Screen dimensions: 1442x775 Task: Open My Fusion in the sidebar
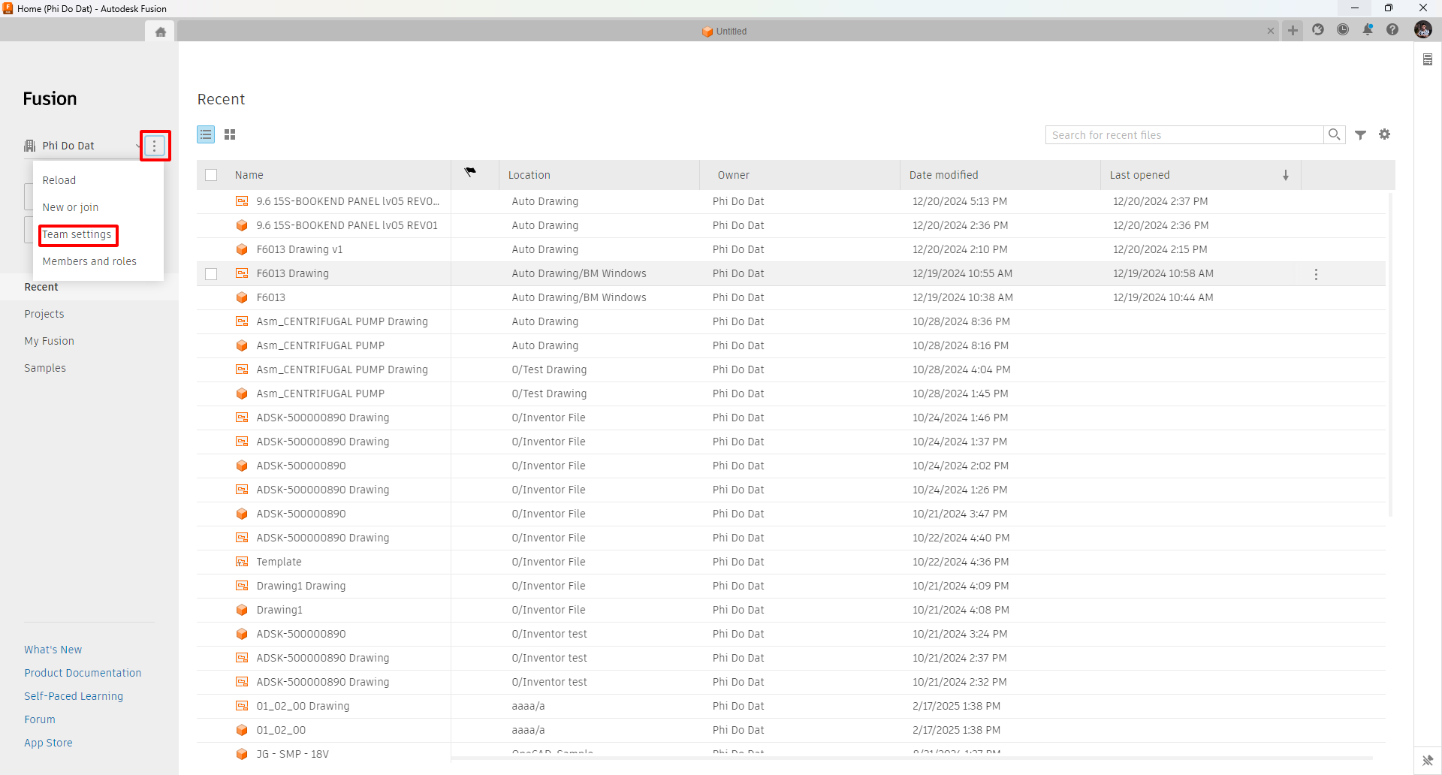(49, 341)
